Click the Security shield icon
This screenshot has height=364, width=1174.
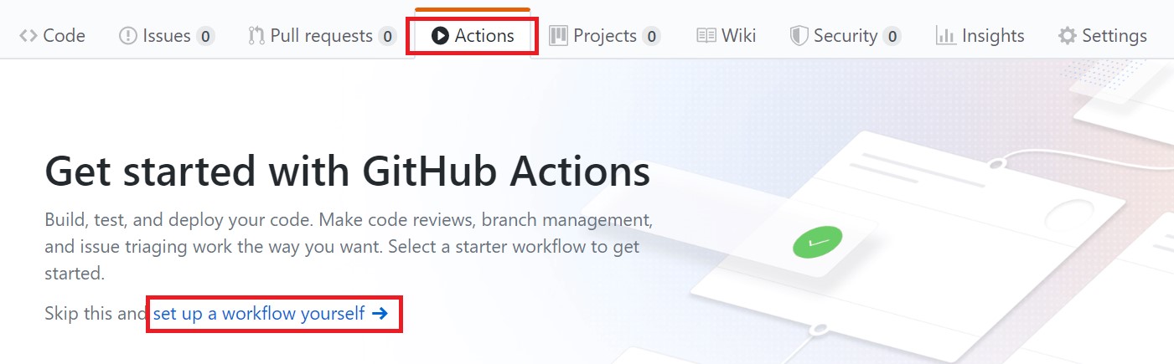tap(799, 36)
